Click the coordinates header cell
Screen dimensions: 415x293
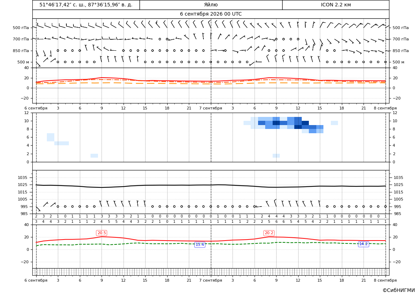click(x=86, y=5)
